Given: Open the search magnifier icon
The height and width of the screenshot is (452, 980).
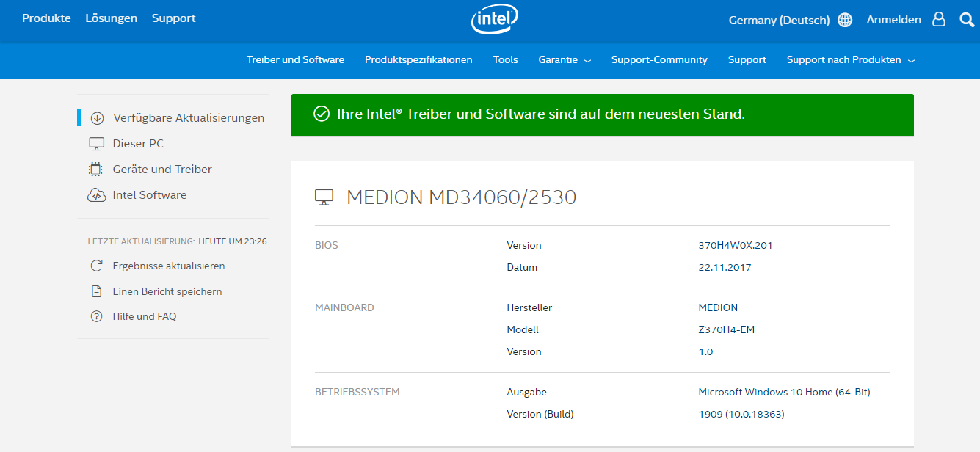Looking at the screenshot, I should (x=967, y=20).
